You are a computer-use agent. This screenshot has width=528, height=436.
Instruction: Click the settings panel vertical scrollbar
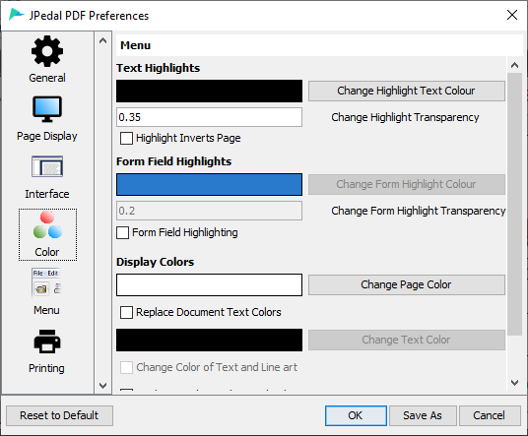514,204
